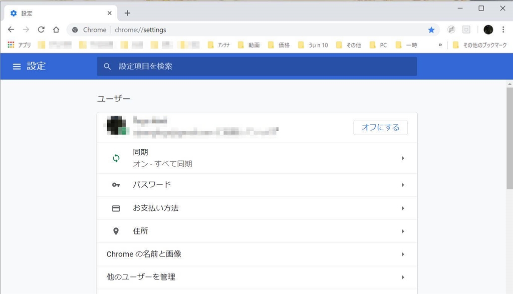
Task: Click the 住所 label
Action: pyautogui.click(x=140, y=231)
